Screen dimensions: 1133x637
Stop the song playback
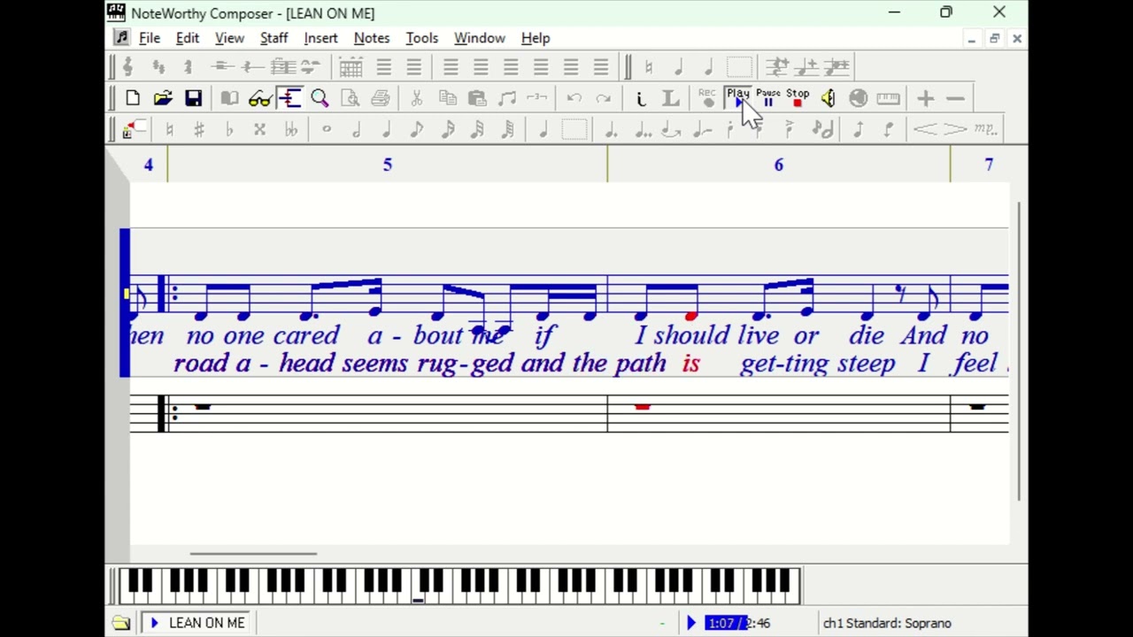point(798,98)
